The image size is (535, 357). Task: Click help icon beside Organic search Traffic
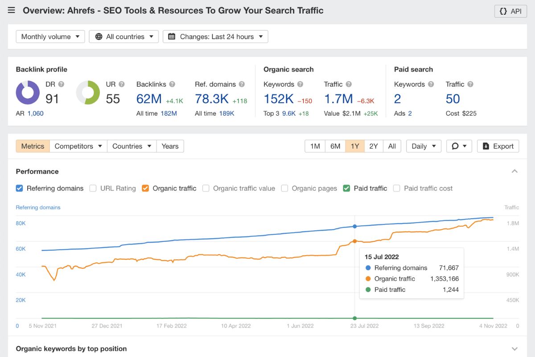pyautogui.click(x=349, y=84)
